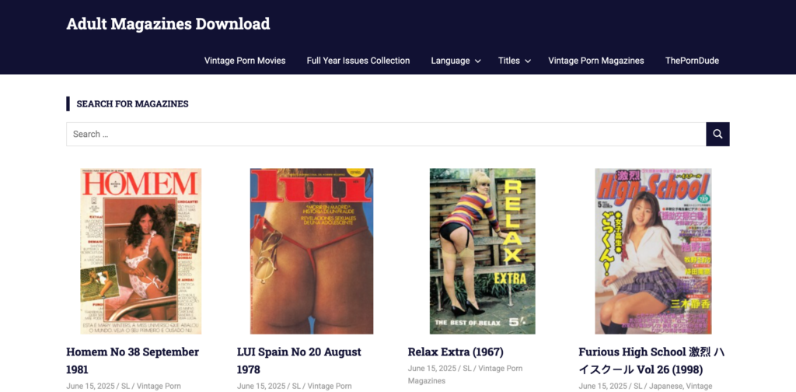
Task: Click the search magnifier button
Action: pos(717,134)
